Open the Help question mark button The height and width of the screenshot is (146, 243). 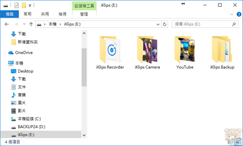point(239,14)
